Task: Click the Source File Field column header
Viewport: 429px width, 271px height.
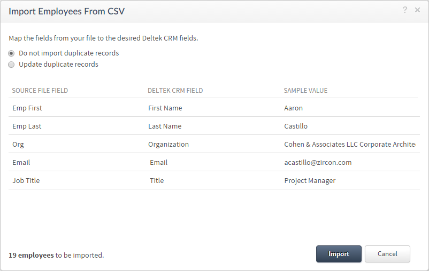Action: coord(40,90)
